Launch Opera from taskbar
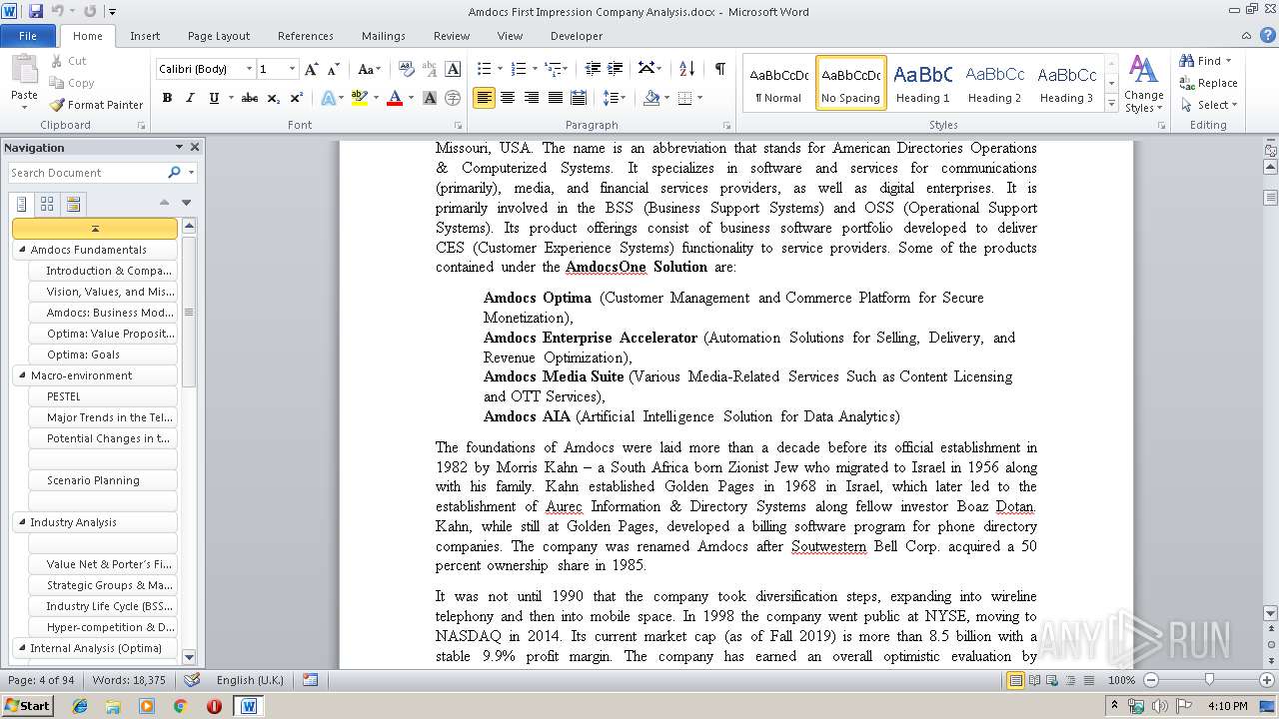Screen dimensions: 1279x719 tap(214, 706)
